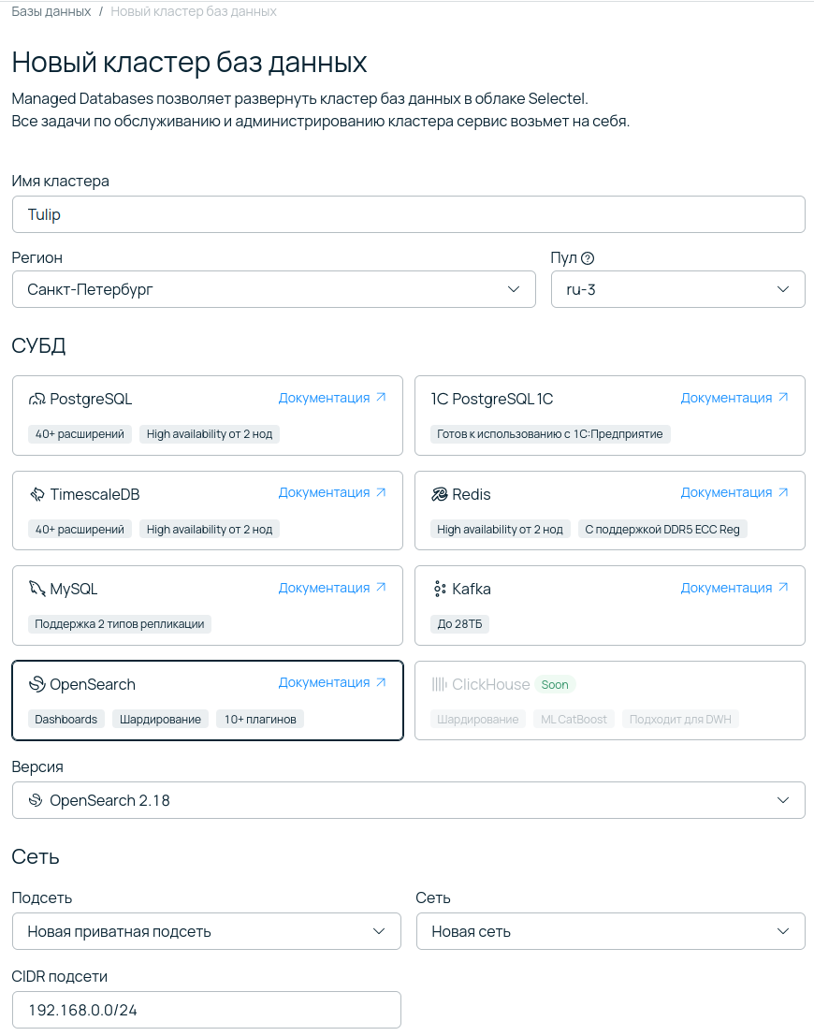
Task: Open the Регион dropdown
Action: [273, 289]
